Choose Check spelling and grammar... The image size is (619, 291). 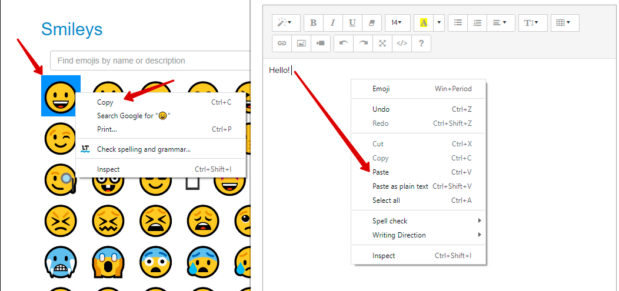pos(161,149)
